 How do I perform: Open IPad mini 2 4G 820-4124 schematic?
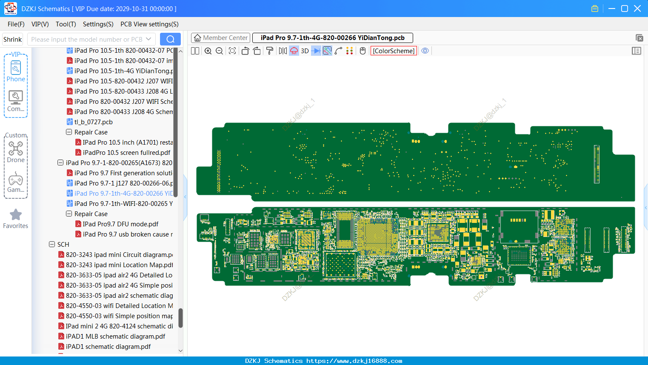tap(119, 326)
